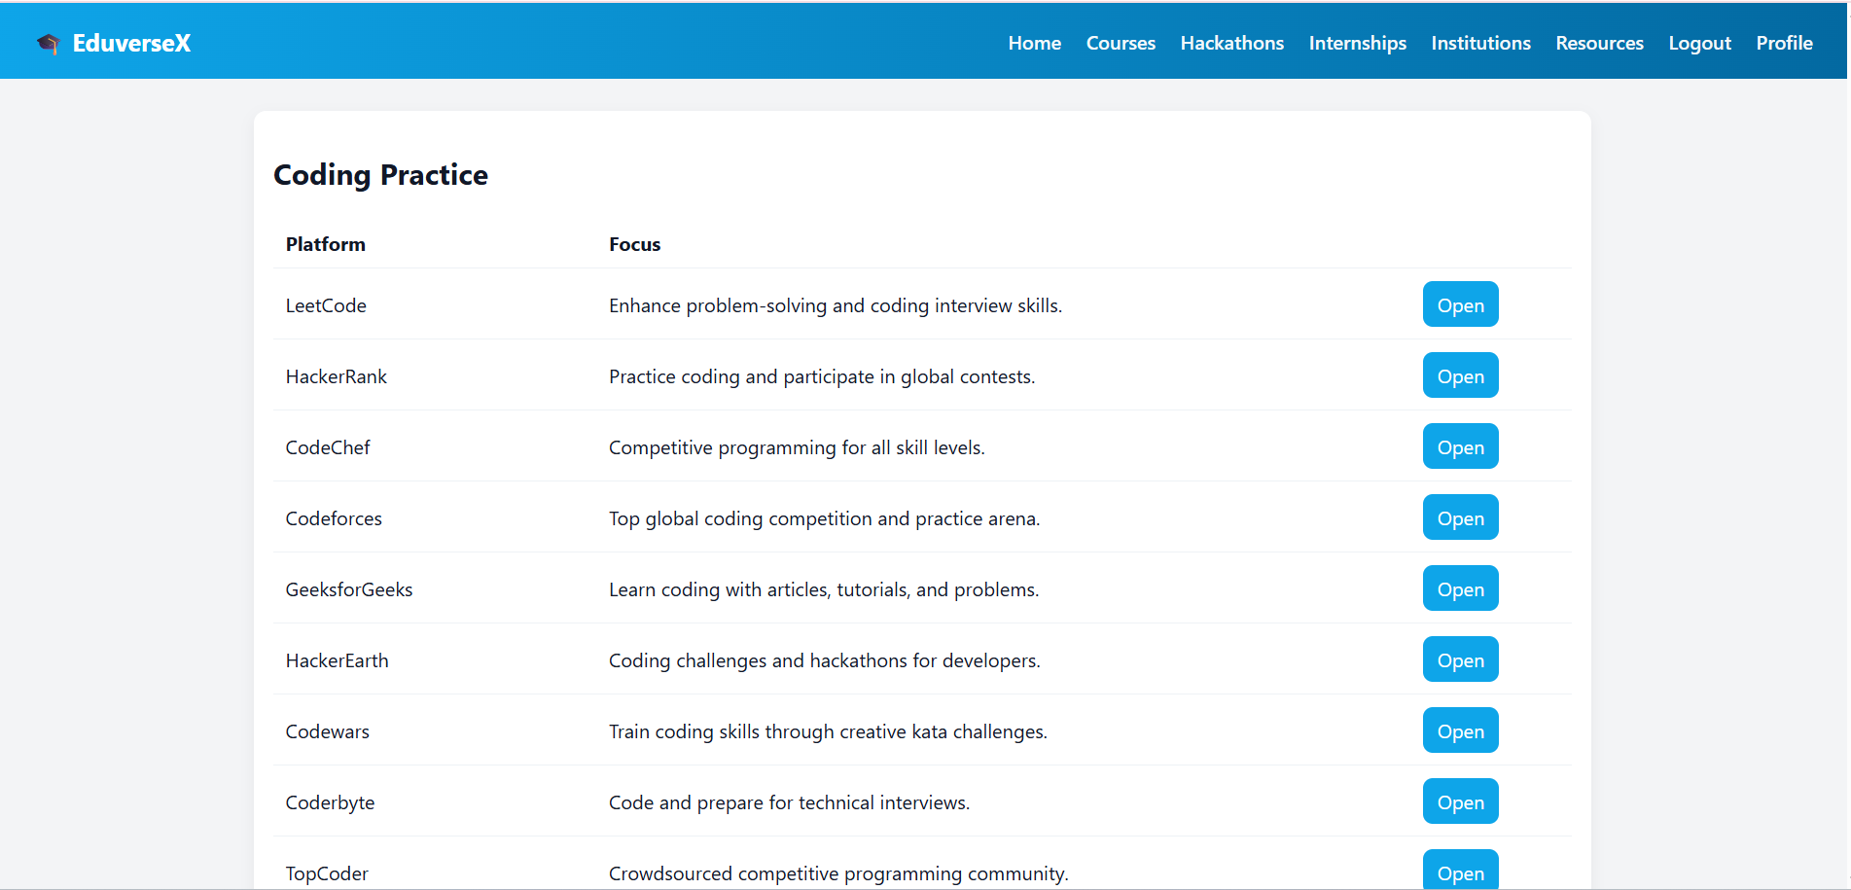Image resolution: width=1851 pixels, height=890 pixels.
Task: Select the Codeforces platform name
Action: pyautogui.click(x=334, y=518)
